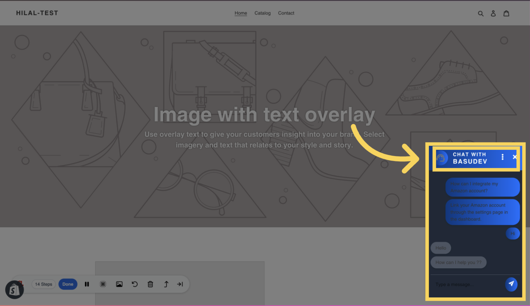Click the image screenshot icon
Screen dimensions: 530x306
point(119,284)
